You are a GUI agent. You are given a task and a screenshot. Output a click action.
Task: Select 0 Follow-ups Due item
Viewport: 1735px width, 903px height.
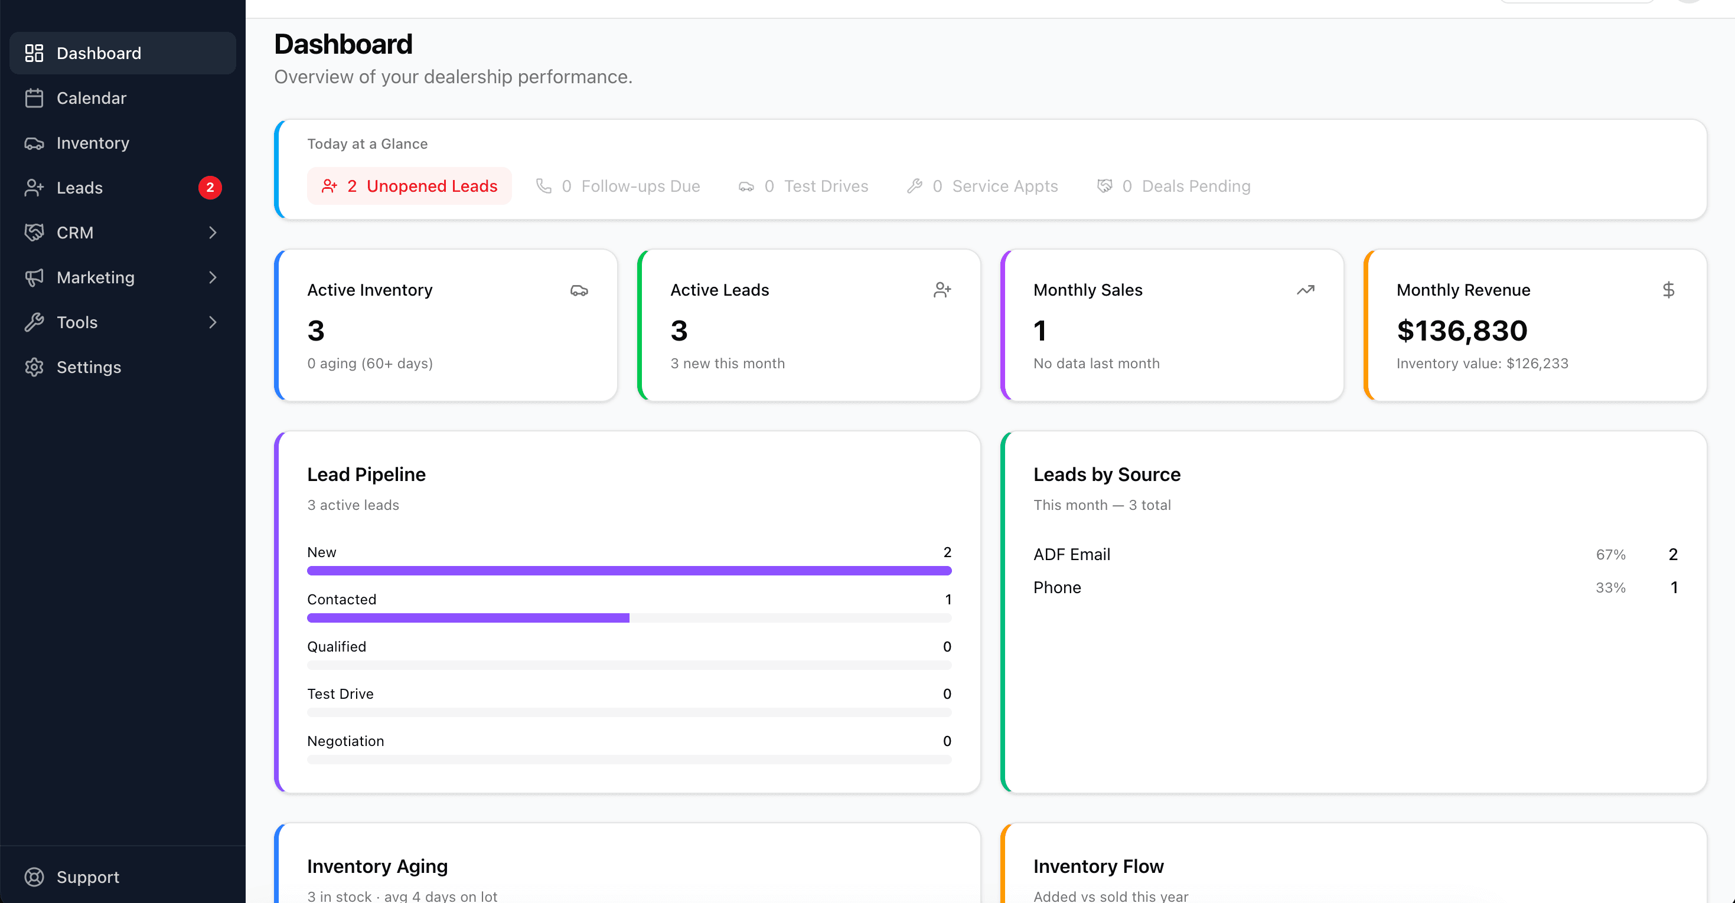pyautogui.click(x=618, y=186)
